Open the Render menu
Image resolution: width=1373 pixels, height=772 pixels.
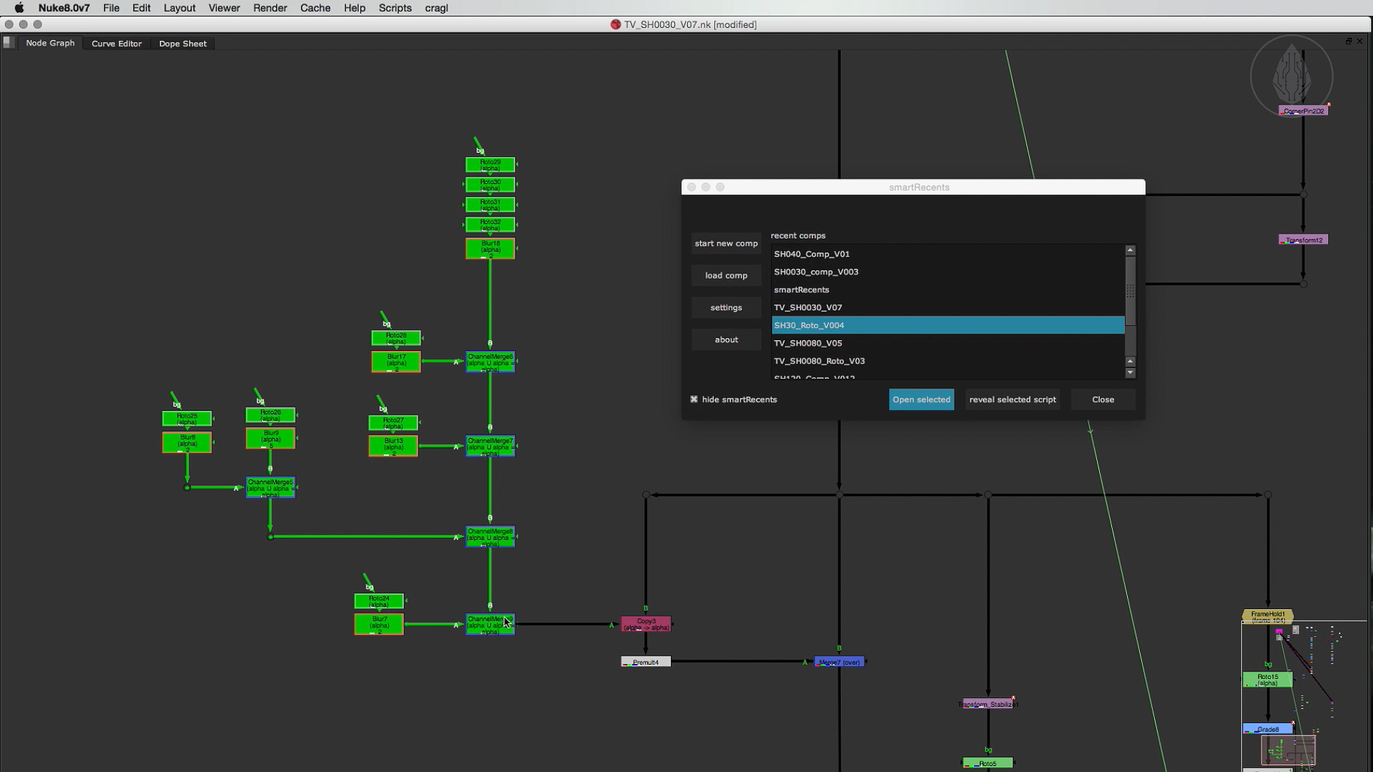coord(270,8)
